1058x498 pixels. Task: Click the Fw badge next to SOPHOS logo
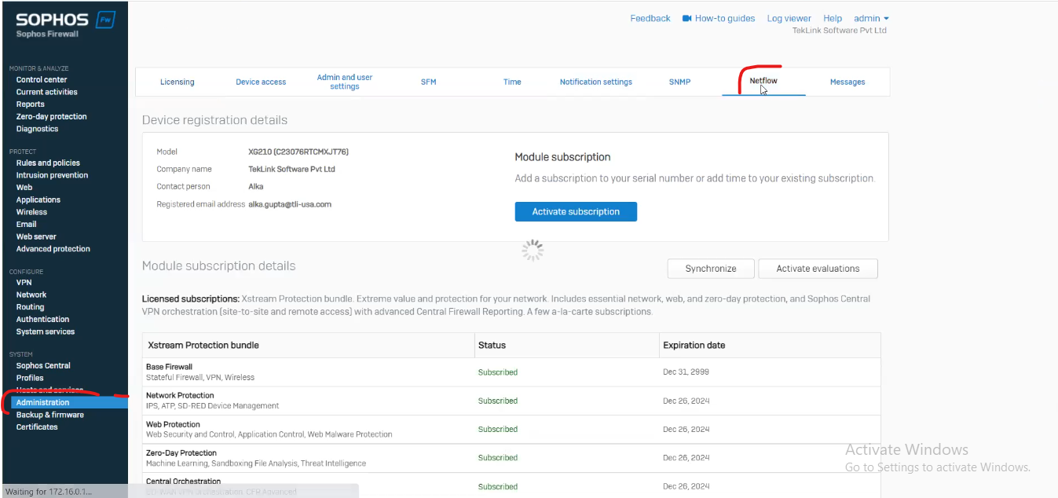tap(104, 18)
